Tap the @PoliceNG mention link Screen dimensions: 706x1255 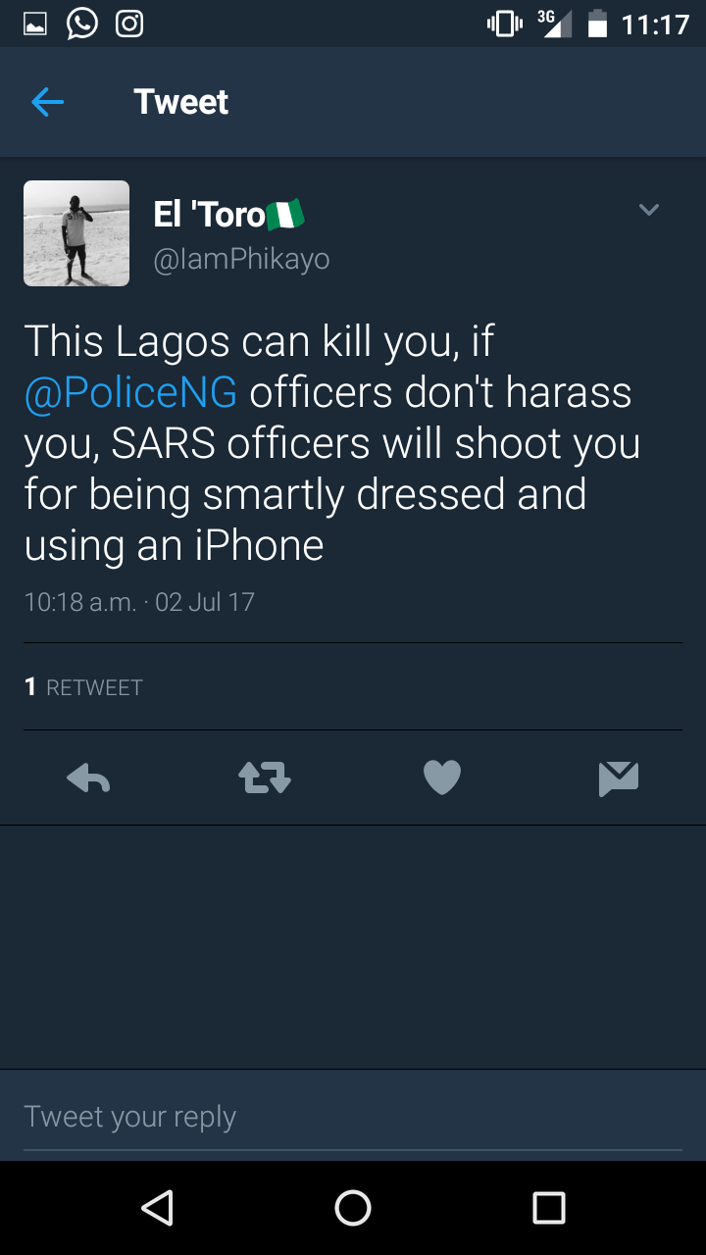pyautogui.click(x=130, y=392)
